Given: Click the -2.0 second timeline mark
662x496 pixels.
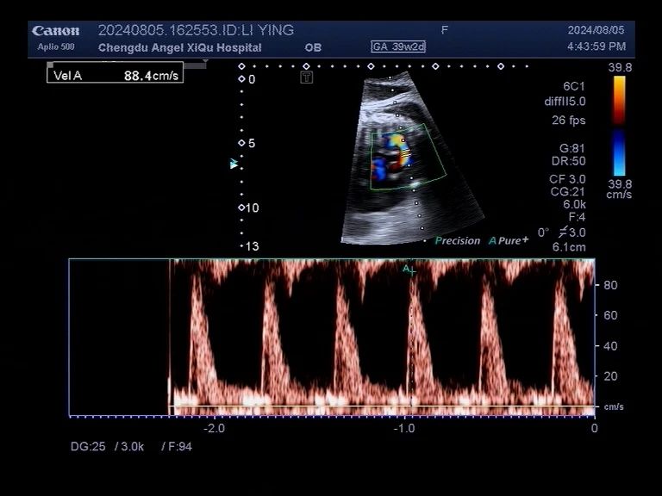Looking at the screenshot, I should 214,427.
